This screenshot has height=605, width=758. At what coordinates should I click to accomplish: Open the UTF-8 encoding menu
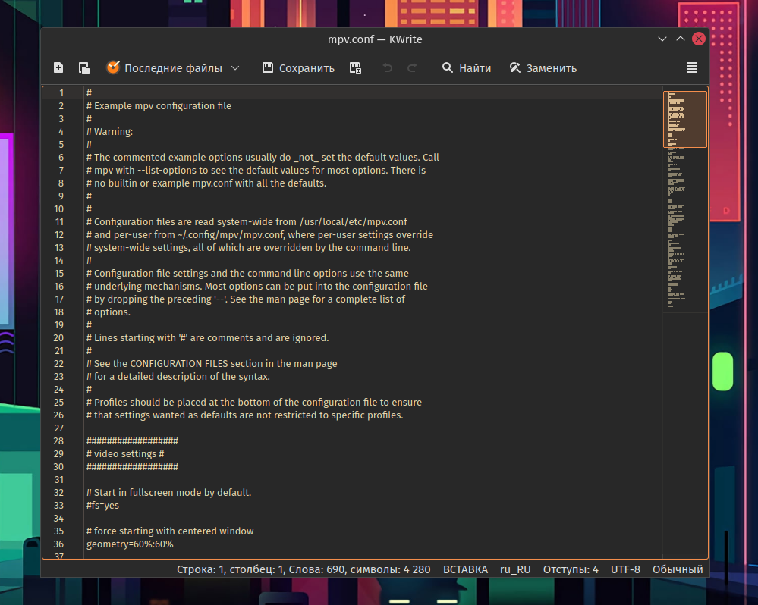(625, 570)
